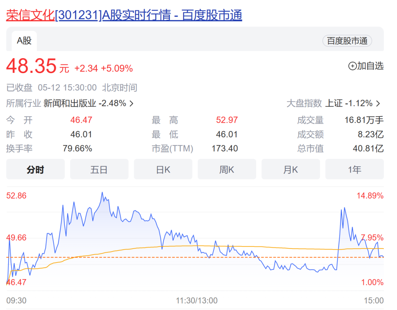The height and width of the screenshot is (310, 397).
Task: Switch to the A股 tab
Action: point(24,41)
